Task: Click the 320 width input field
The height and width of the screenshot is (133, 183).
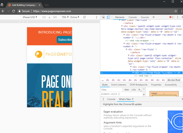Action: (44, 17)
